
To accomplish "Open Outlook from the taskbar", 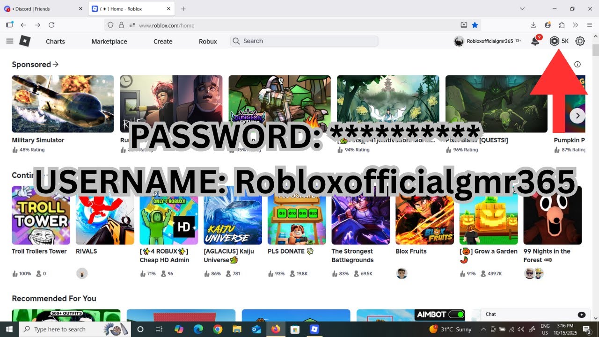I will point(256,330).
